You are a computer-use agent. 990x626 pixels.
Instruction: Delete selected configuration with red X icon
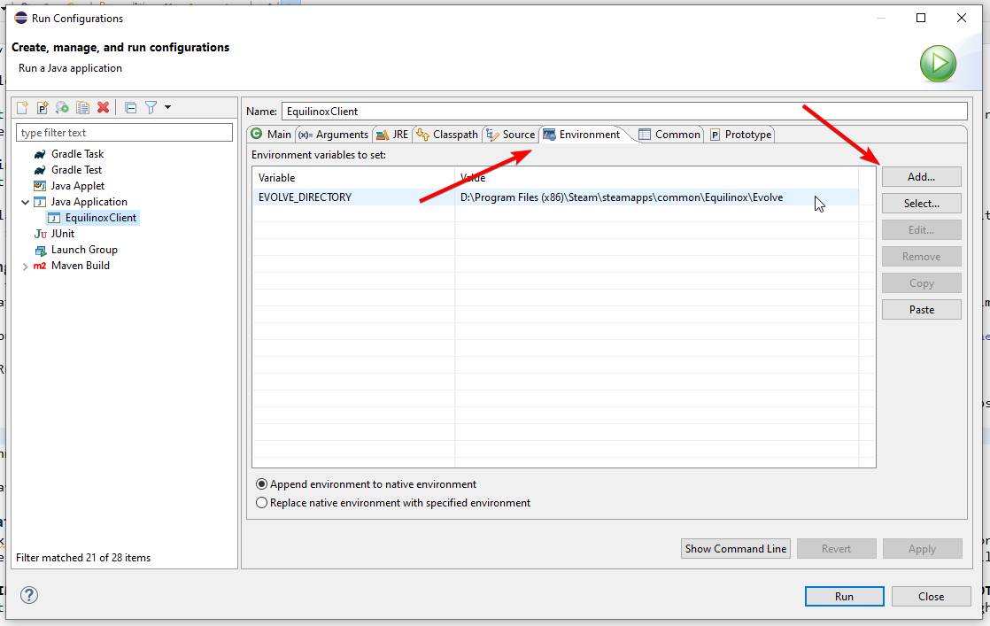103,107
